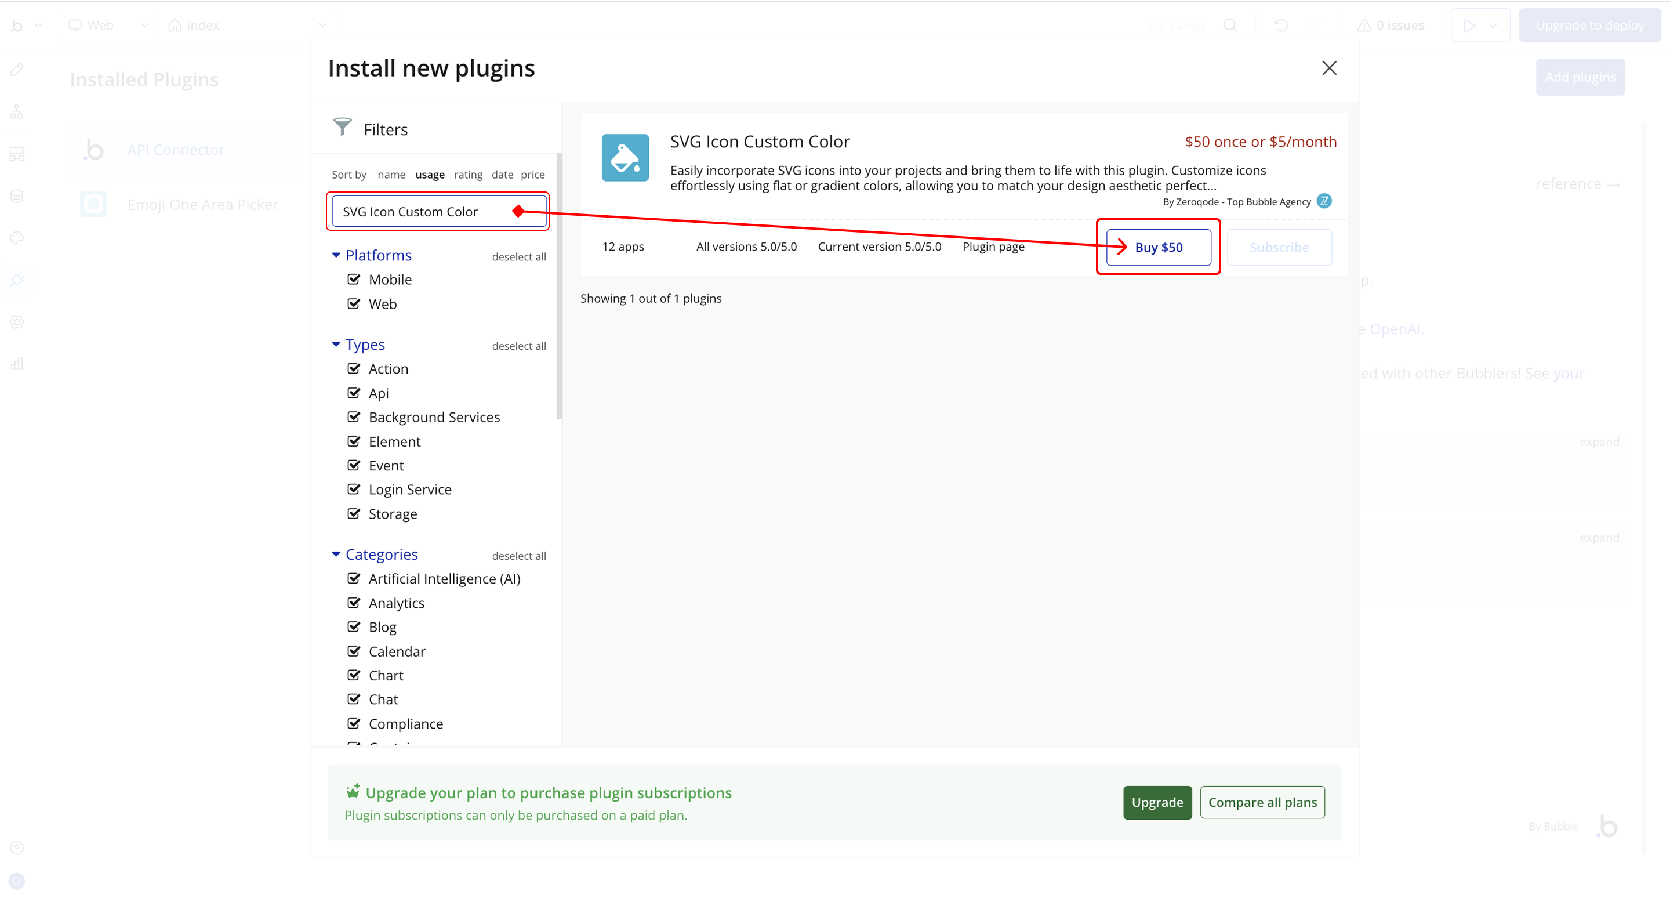Viewport: 1670px width, 906px height.
Task: Sort plugins by price
Action: [532, 175]
